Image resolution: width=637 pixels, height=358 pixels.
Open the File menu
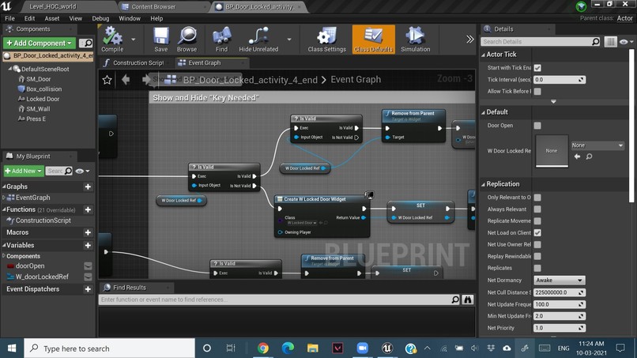(9, 18)
